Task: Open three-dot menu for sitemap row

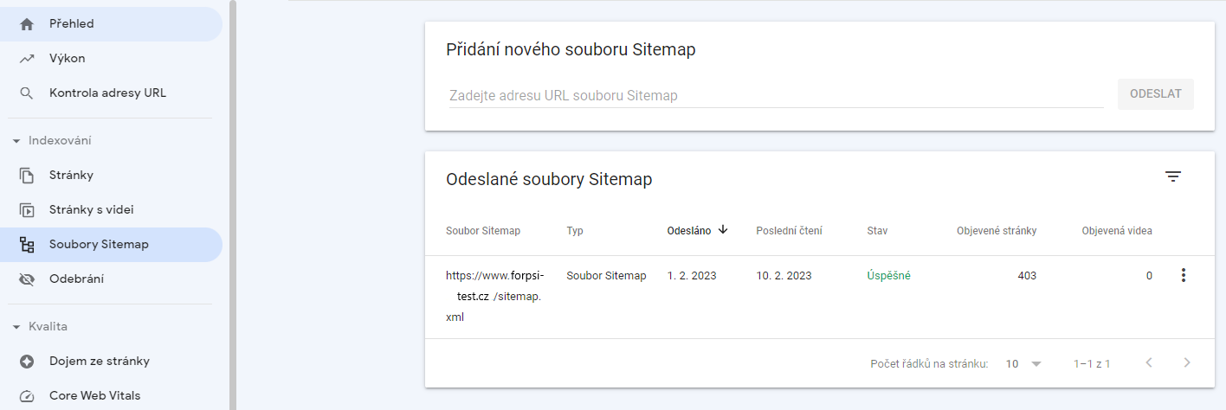Action: click(1184, 276)
